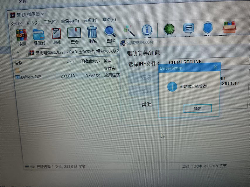Click the green virus scan icon
Viewport: 250px width, 187px height.
point(169,29)
